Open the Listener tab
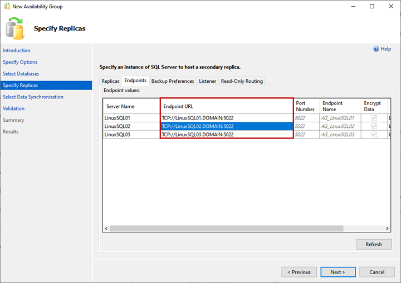Viewport: 401px width, 283px height. 207,81
